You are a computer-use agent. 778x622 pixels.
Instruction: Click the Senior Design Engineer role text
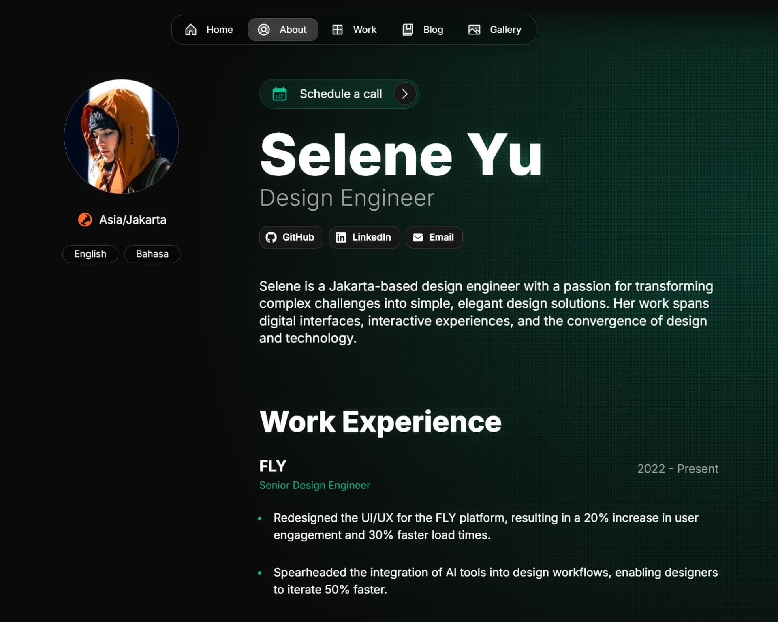pos(314,485)
